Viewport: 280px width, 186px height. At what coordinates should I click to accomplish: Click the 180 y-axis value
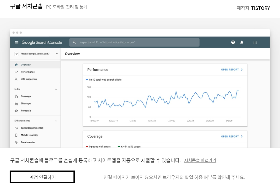coord(89,87)
